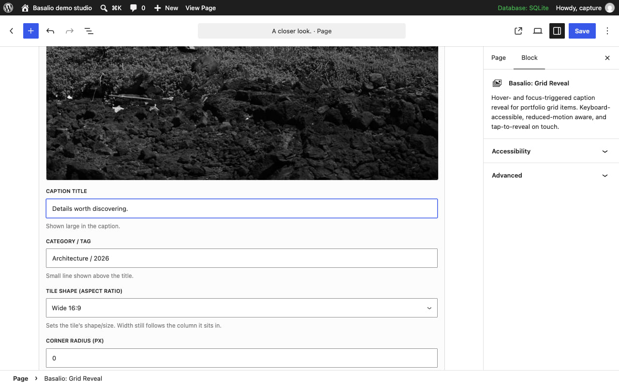Open the Basalio demo studio site link
The height and width of the screenshot is (386, 619).
57,8
